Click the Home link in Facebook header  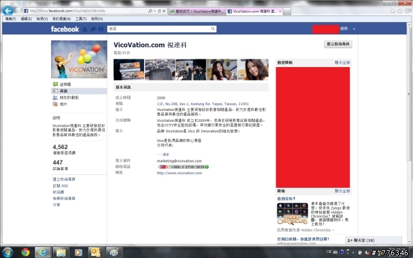[x=344, y=28]
